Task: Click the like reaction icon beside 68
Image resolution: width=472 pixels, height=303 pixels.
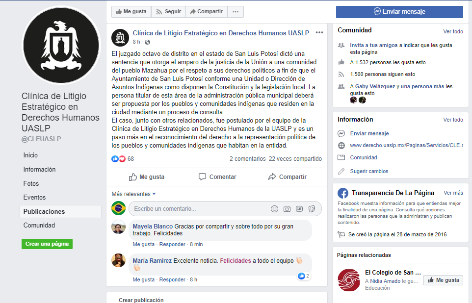Action: 115,159
